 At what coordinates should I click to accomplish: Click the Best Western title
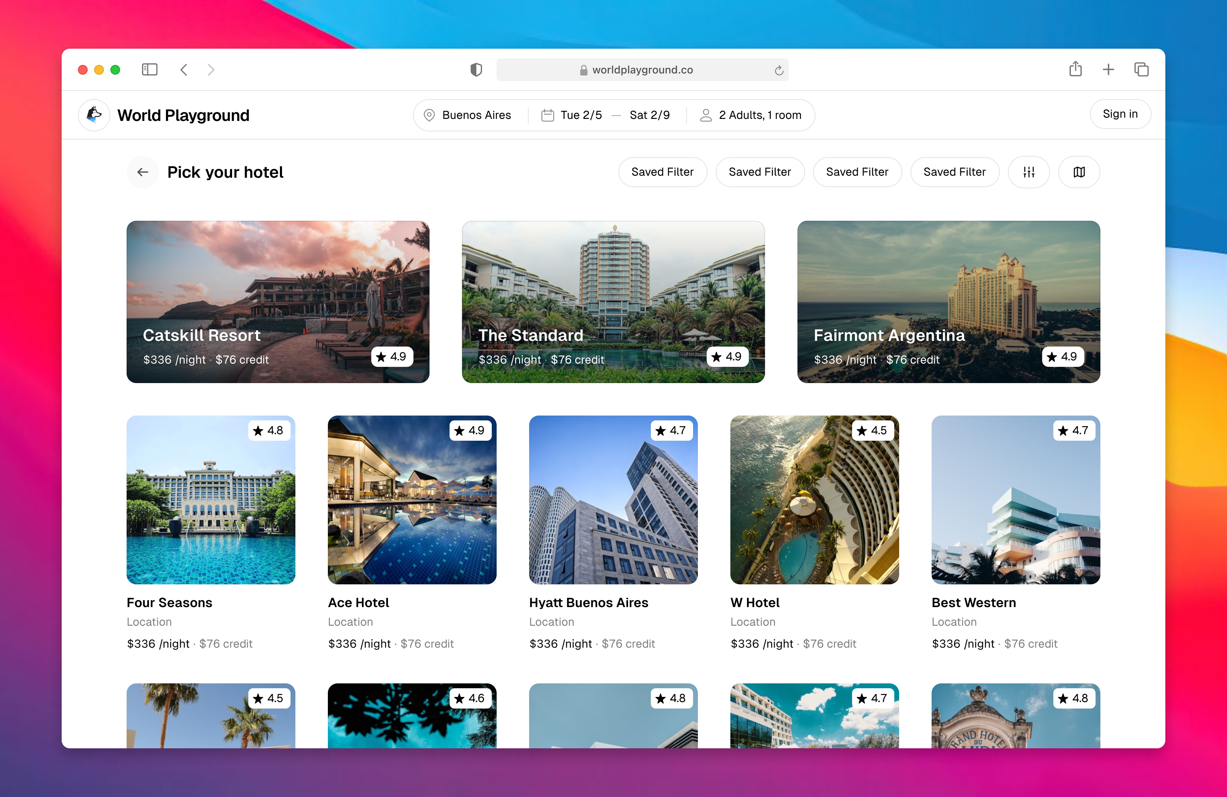(974, 602)
